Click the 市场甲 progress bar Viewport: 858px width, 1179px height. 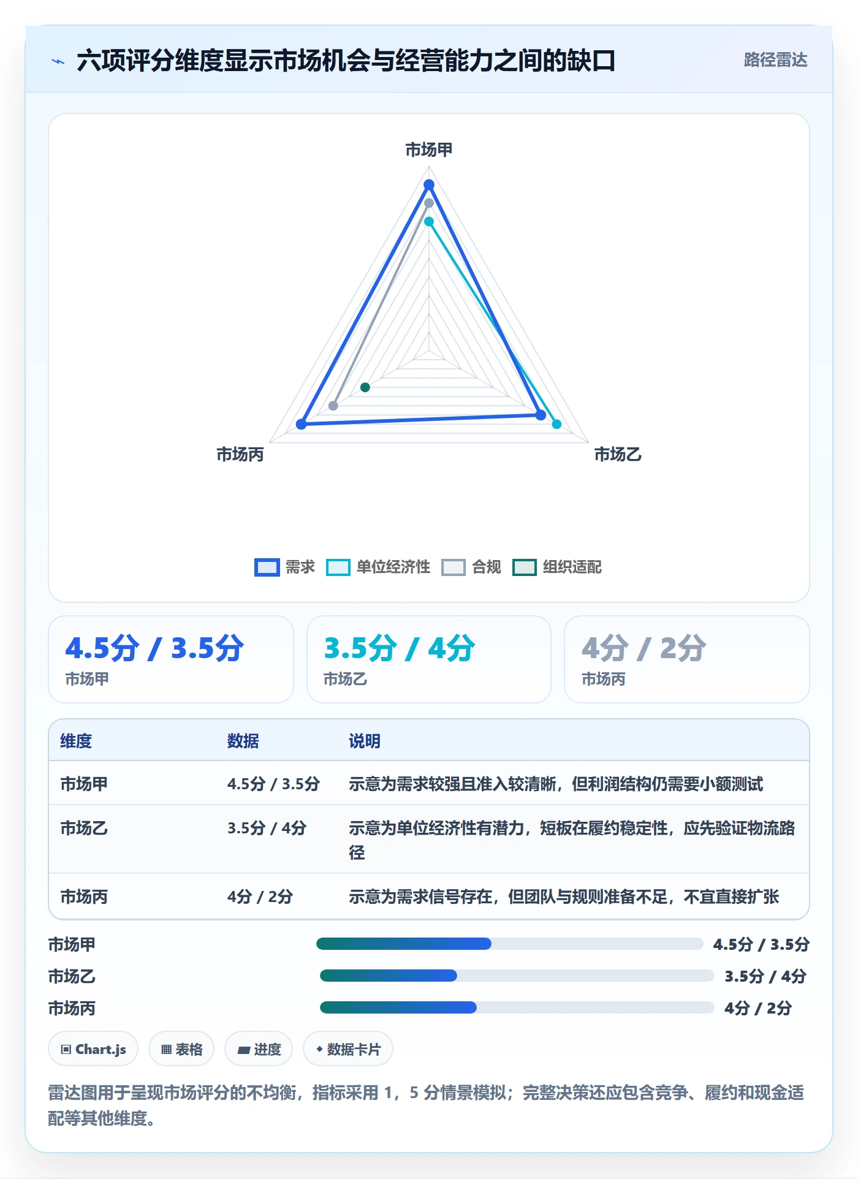pyautogui.click(x=509, y=944)
